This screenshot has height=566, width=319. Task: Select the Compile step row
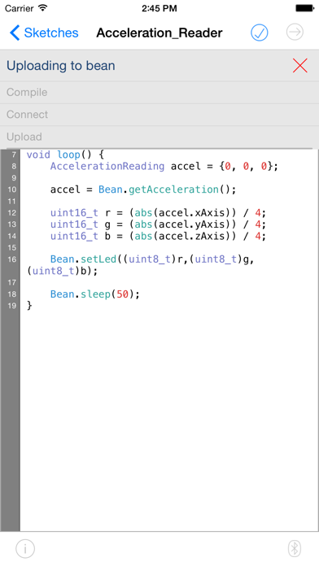[159, 93]
